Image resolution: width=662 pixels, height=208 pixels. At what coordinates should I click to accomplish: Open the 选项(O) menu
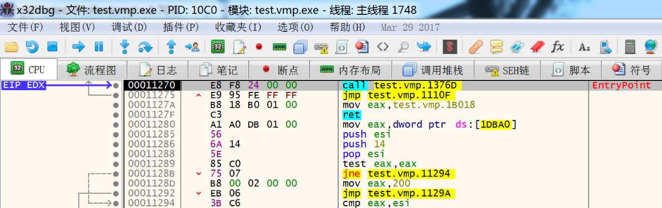click(x=295, y=27)
